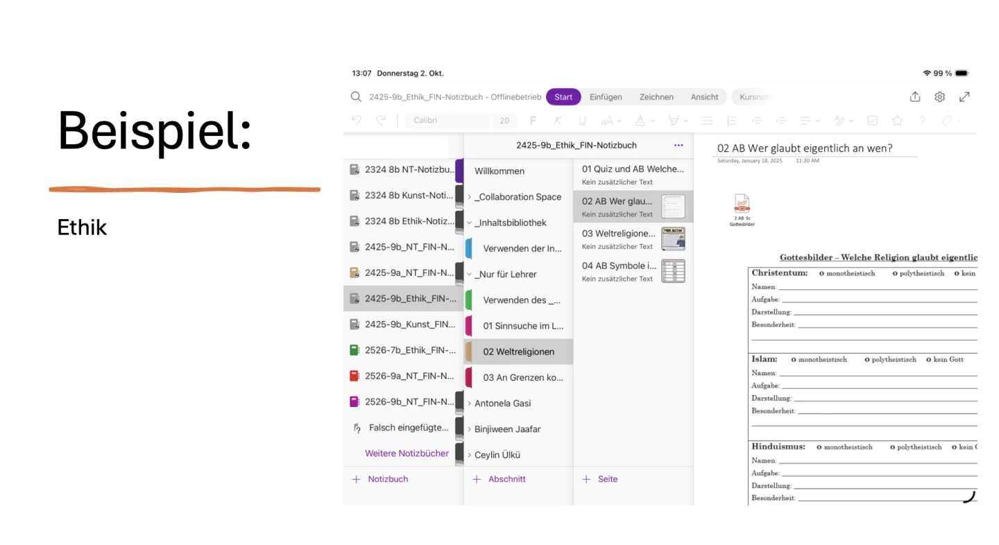The height and width of the screenshot is (545, 999).
Task: Enter full screen with expand arrows icon
Action: click(964, 97)
